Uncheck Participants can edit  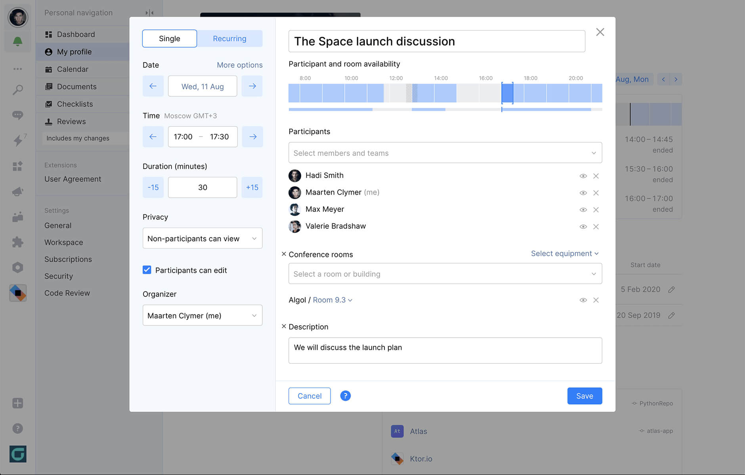(x=147, y=270)
